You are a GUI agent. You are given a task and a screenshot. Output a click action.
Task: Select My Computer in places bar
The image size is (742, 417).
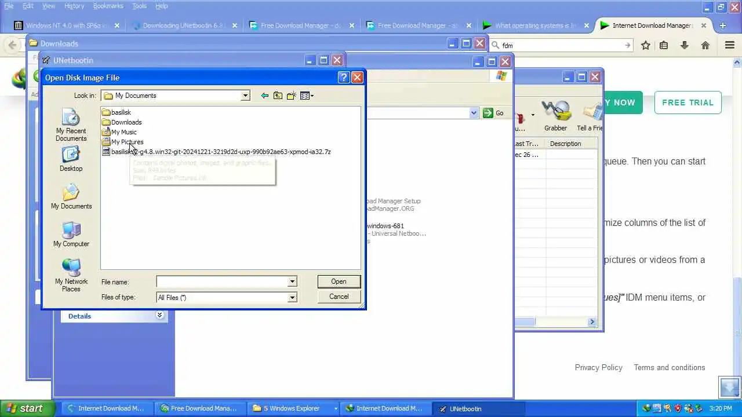tap(71, 235)
